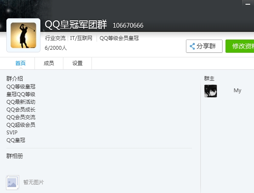Open the 设置 tab

click(77, 63)
